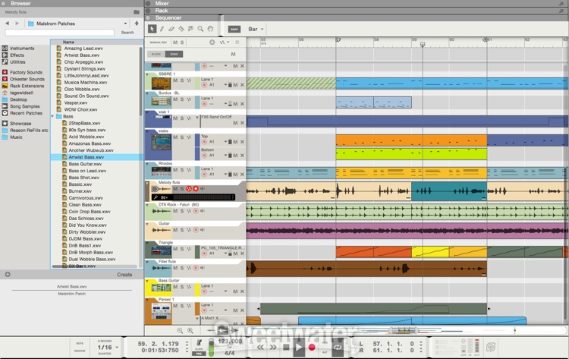Select the Hand tool in sequencer toolbar

coord(210,29)
